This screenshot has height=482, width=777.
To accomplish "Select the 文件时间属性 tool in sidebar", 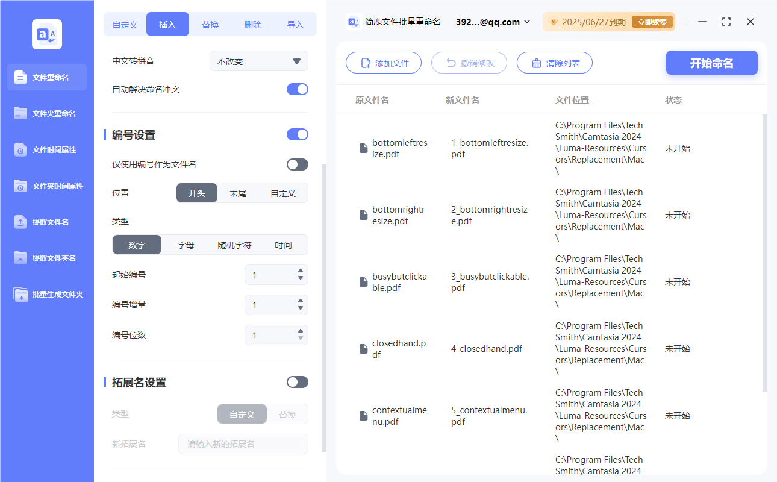I will tap(46, 149).
